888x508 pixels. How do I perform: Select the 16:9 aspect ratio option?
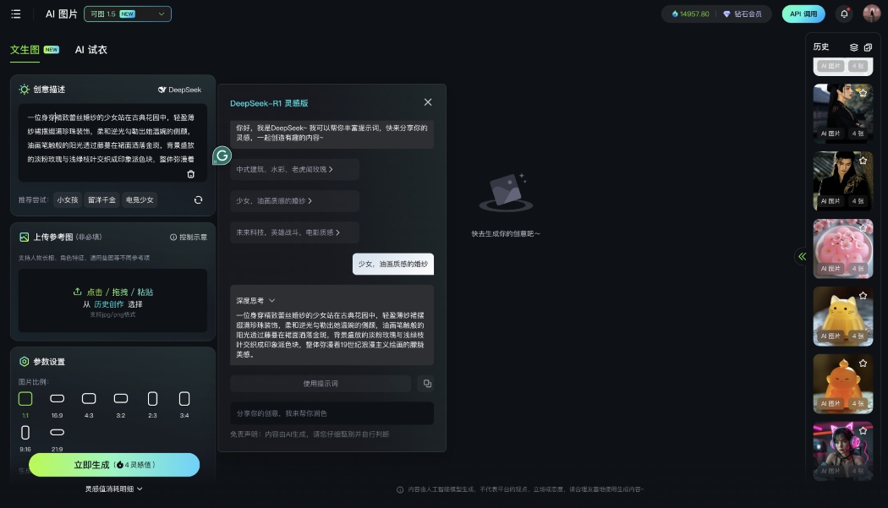[x=58, y=403]
